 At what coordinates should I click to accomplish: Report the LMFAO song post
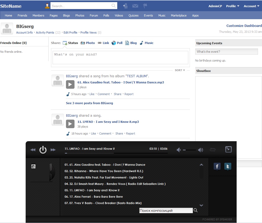click(x=131, y=133)
